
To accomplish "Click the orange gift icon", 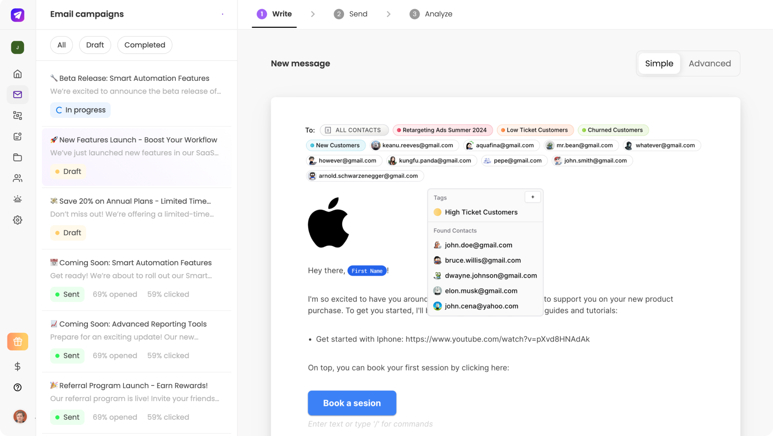I will click(18, 342).
